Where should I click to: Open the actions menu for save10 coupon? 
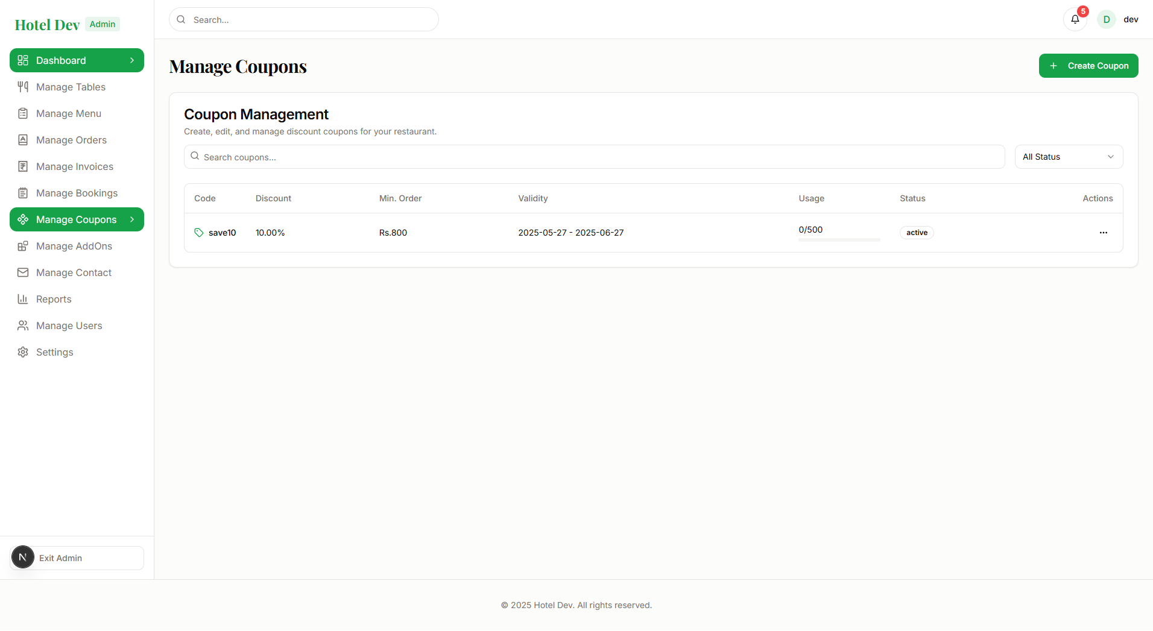[x=1103, y=233]
